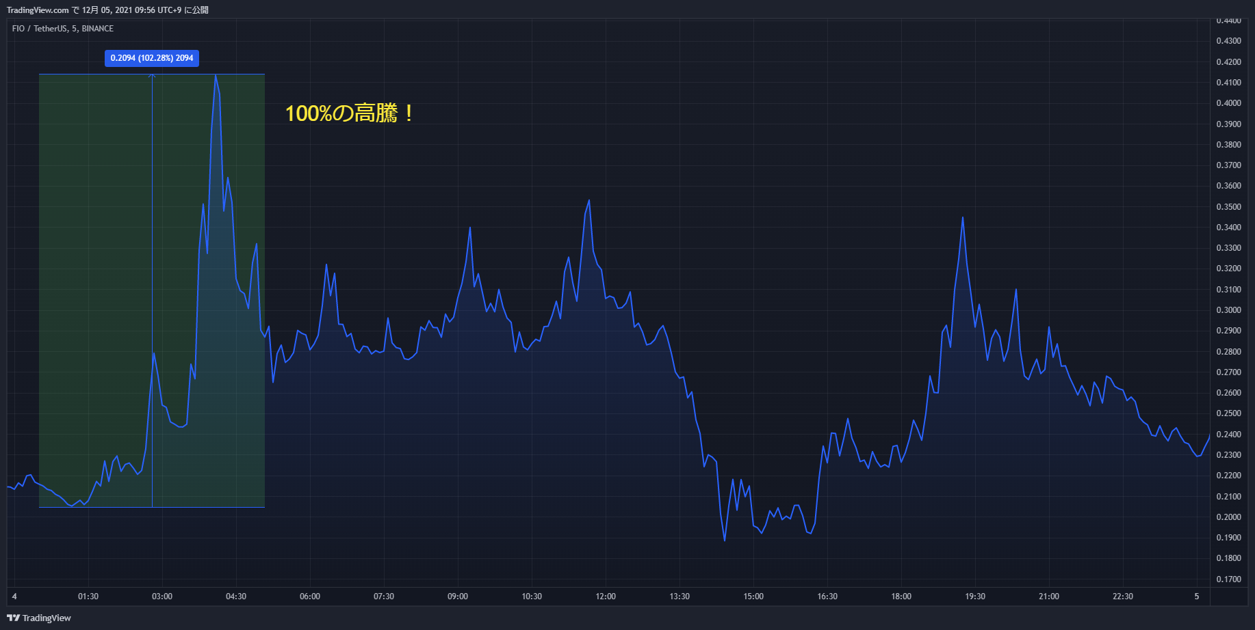The width and height of the screenshot is (1255, 630).
Task: Click the TradingView logo at bottom left
Action: pos(39,618)
